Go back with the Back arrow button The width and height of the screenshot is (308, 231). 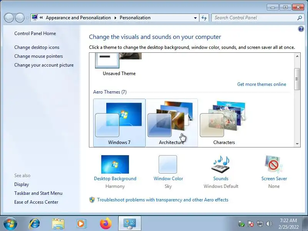tap(9, 18)
